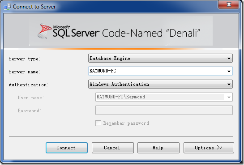Click the SQL Server Denali banner image

pyautogui.click(x=121, y=31)
